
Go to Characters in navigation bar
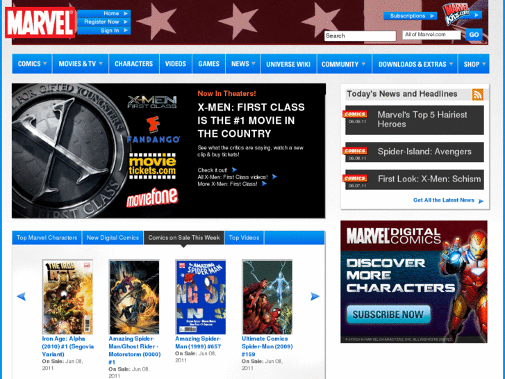(x=133, y=64)
